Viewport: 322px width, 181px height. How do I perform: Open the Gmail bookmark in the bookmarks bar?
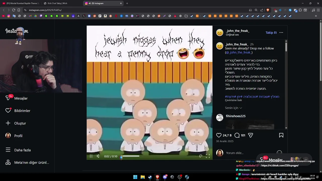click(30, 16)
